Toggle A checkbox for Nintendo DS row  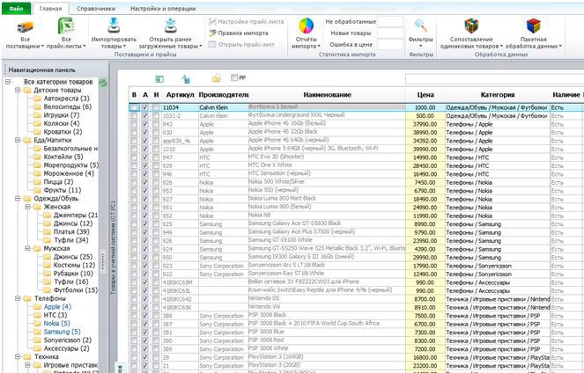144,299
